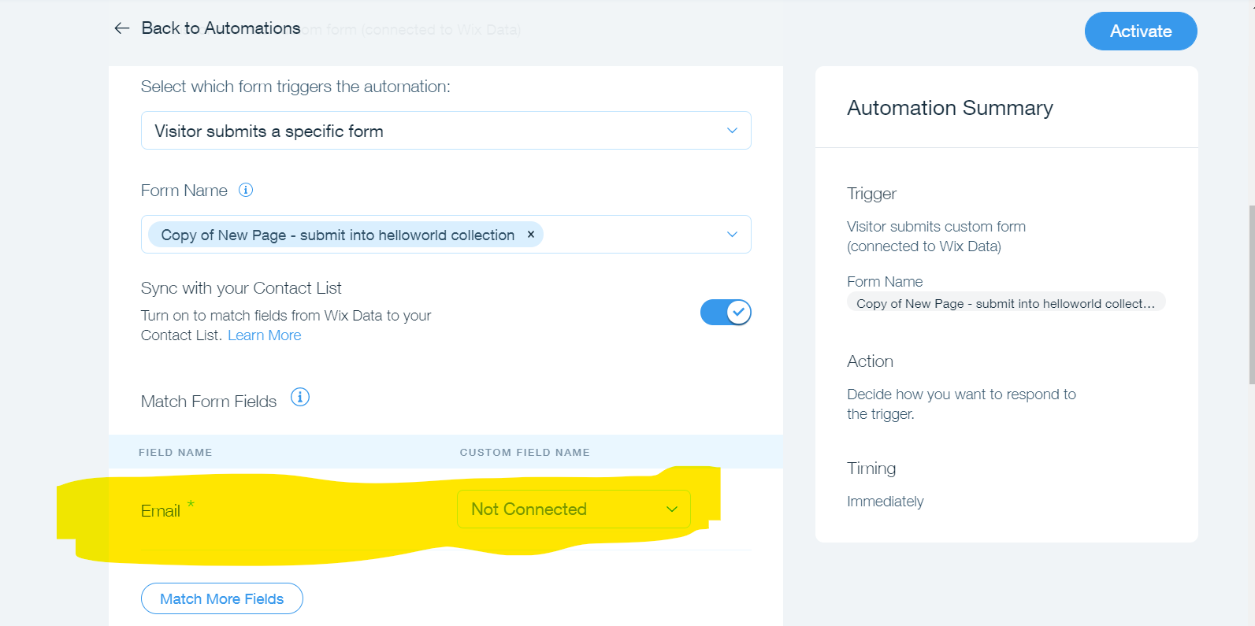Disable the Sync with your Contact List toggle
Screen dimensions: 1255x626
pos(725,313)
